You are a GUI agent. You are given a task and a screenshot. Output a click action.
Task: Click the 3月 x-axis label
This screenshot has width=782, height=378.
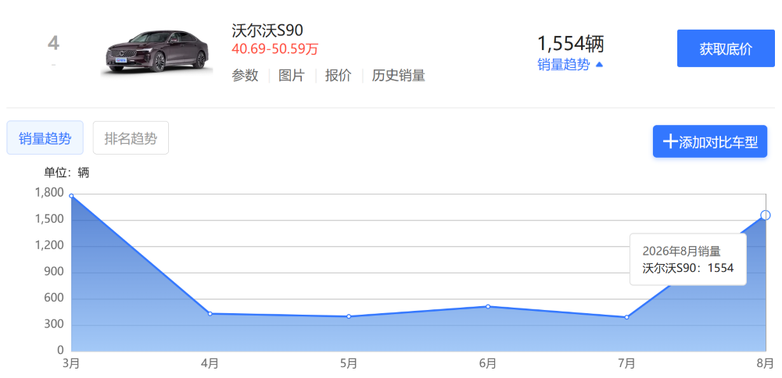(x=71, y=364)
